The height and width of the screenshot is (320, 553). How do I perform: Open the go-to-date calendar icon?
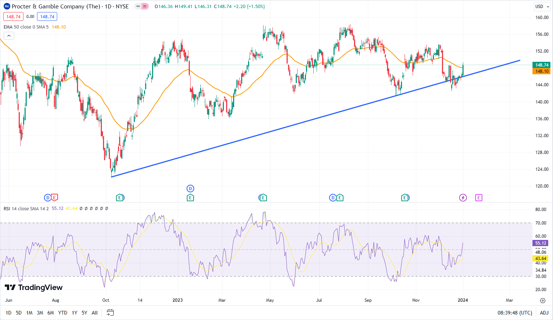point(110,313)
